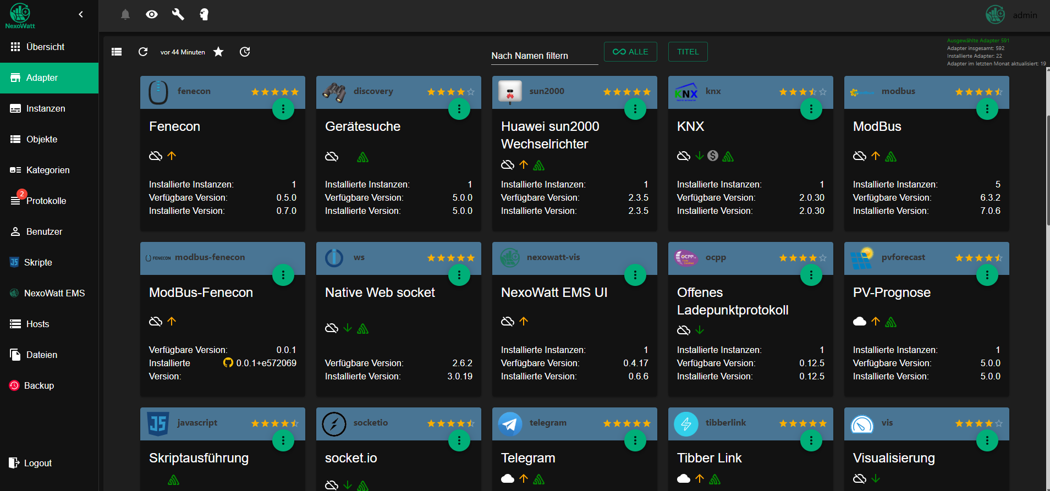Click the GitHub icon on ModBus-Fenecon
This screenshot has height=491, width=1050.
(228, 363)
